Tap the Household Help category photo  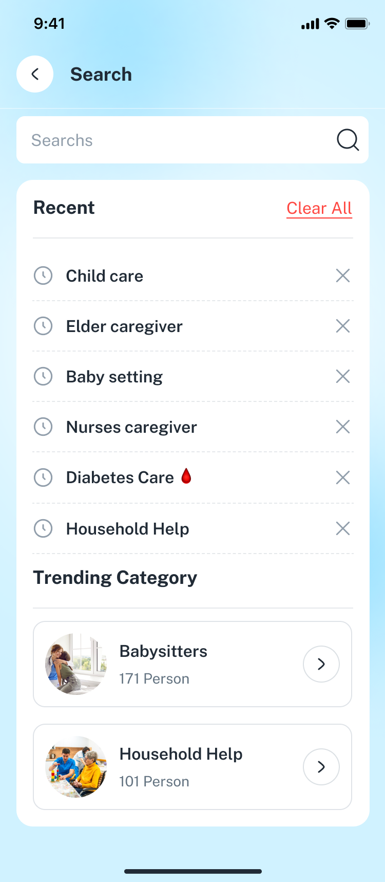76,767
